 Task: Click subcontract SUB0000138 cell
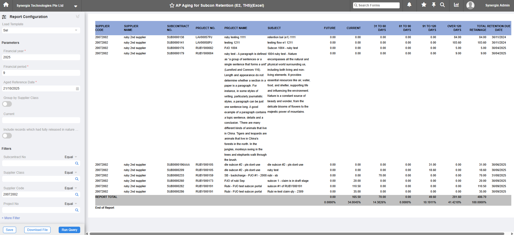coord(175,37)
